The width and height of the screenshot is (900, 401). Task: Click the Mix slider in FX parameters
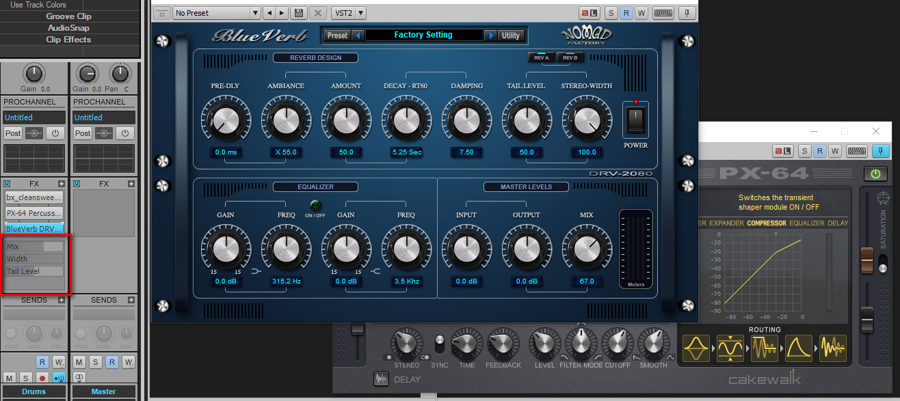click(34, 247)
